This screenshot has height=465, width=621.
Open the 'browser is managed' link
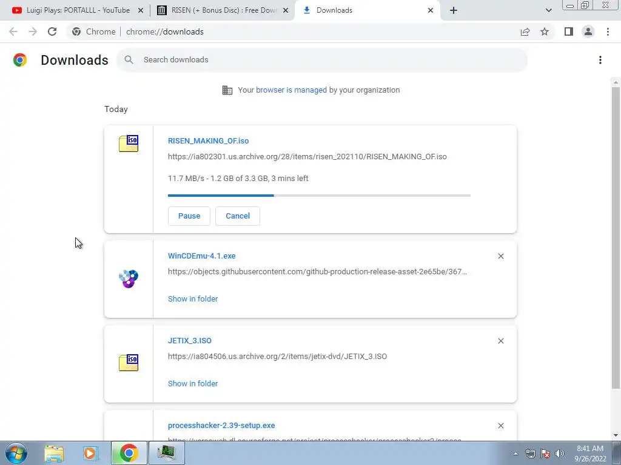(292, 90)
